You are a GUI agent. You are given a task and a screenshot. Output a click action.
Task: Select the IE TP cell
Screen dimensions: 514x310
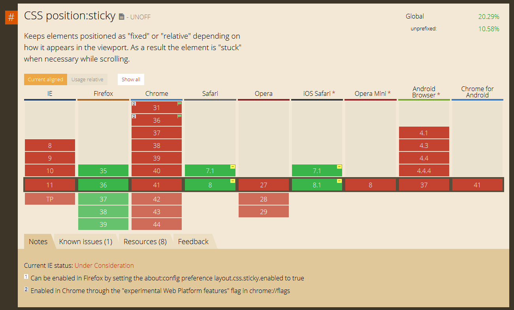50,199
